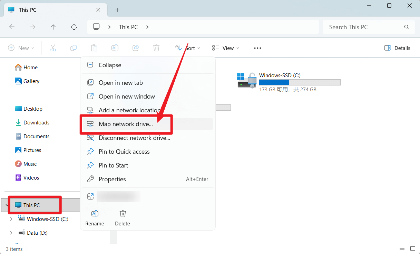The height and width of the screenshot is (254, 420).
Task: Click the blurred entry at menu bottom
Action: (148, 196)
